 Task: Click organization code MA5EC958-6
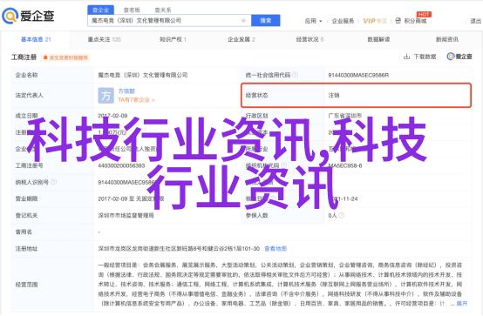[x=345, y=165]
